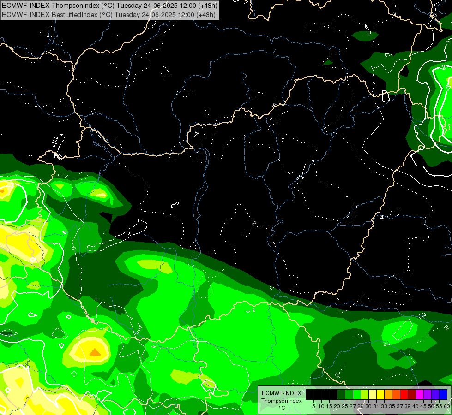Click the legend scale value 20
The width and height of the screenshot is (452, 415).
click(x=337, y=406)
